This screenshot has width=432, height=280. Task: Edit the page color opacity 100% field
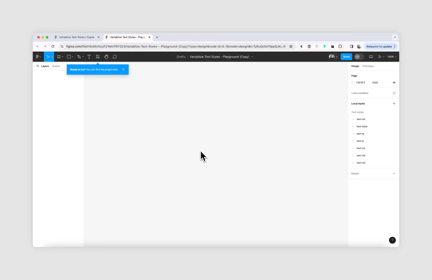click(x=375, y=83)
